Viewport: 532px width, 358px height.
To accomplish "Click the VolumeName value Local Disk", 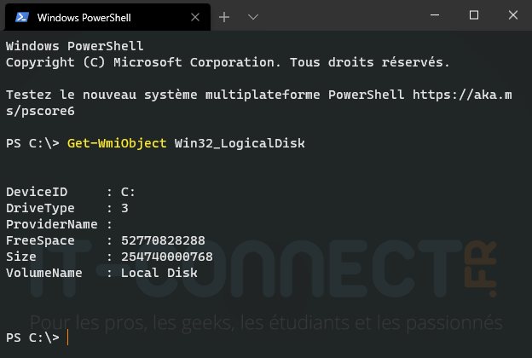I will [159, 273].
